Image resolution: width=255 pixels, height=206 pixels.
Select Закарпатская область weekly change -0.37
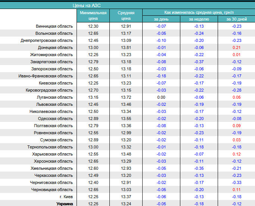pyautogui.click(x=199, y=62)
